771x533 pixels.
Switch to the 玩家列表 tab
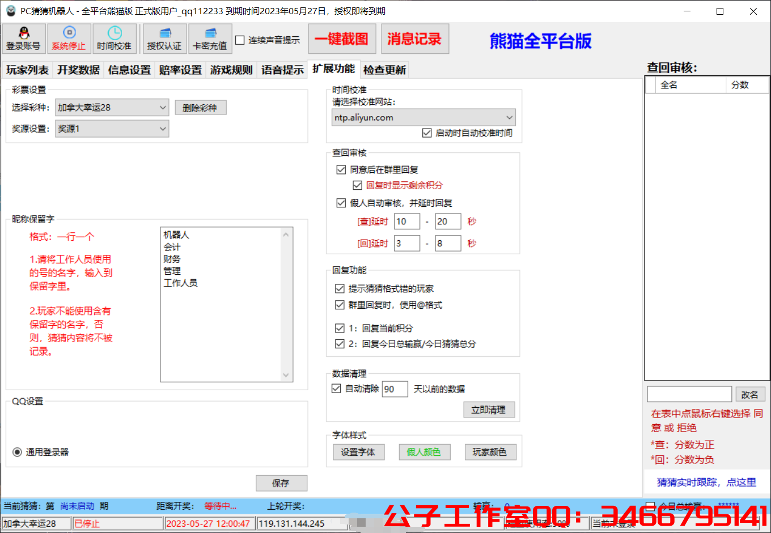tap(27, 70)
